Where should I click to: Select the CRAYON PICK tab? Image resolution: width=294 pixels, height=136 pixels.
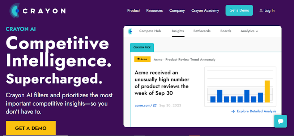(x=142, y=47)
